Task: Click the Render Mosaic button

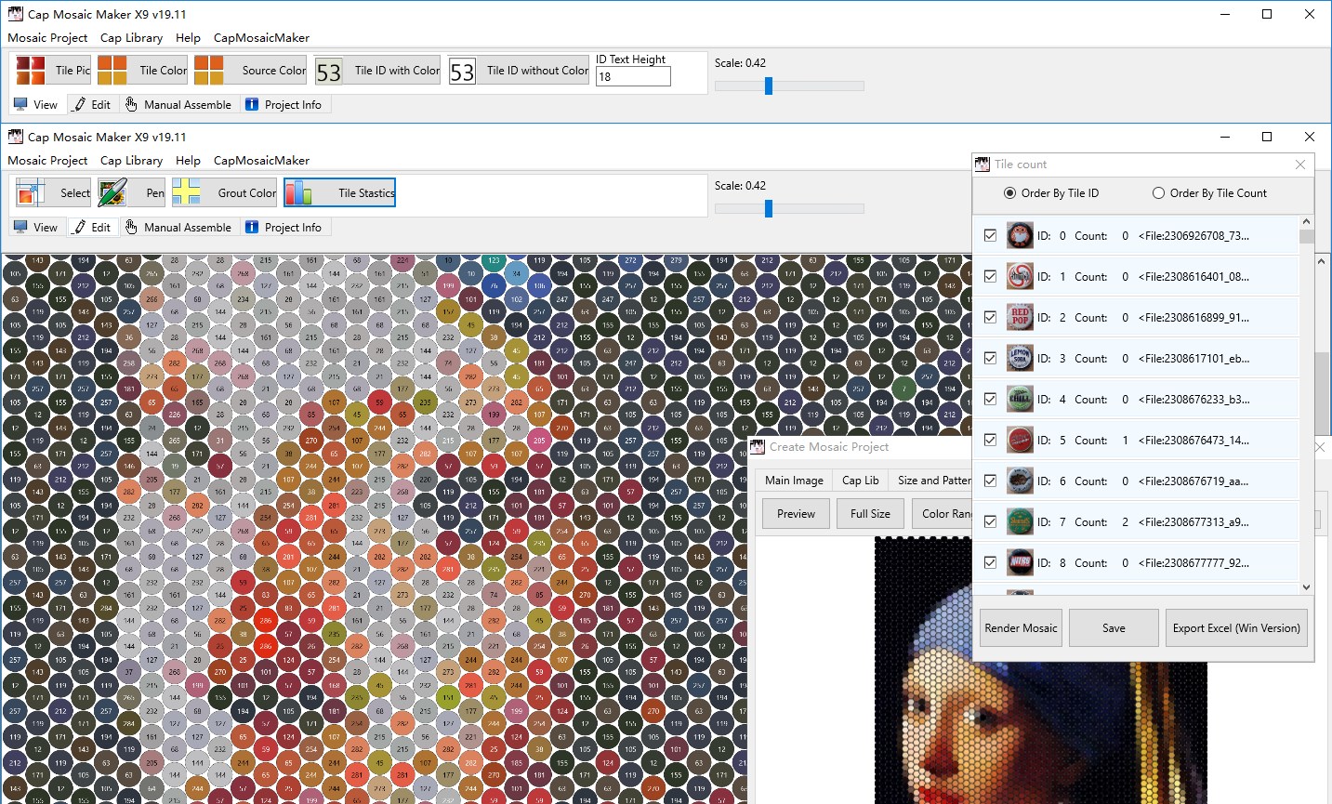Action: tap(1021, 628)
